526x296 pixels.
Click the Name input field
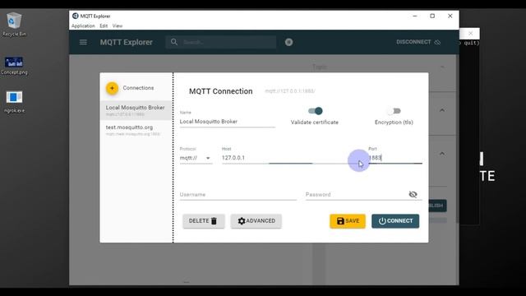tap(227, 122)
